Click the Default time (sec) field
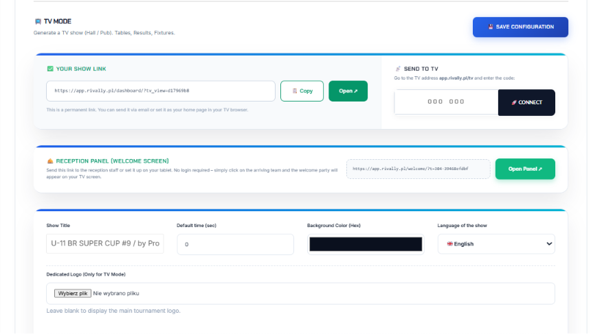The height and width of the screenshot is (334, 602). [x=235, y=244]
